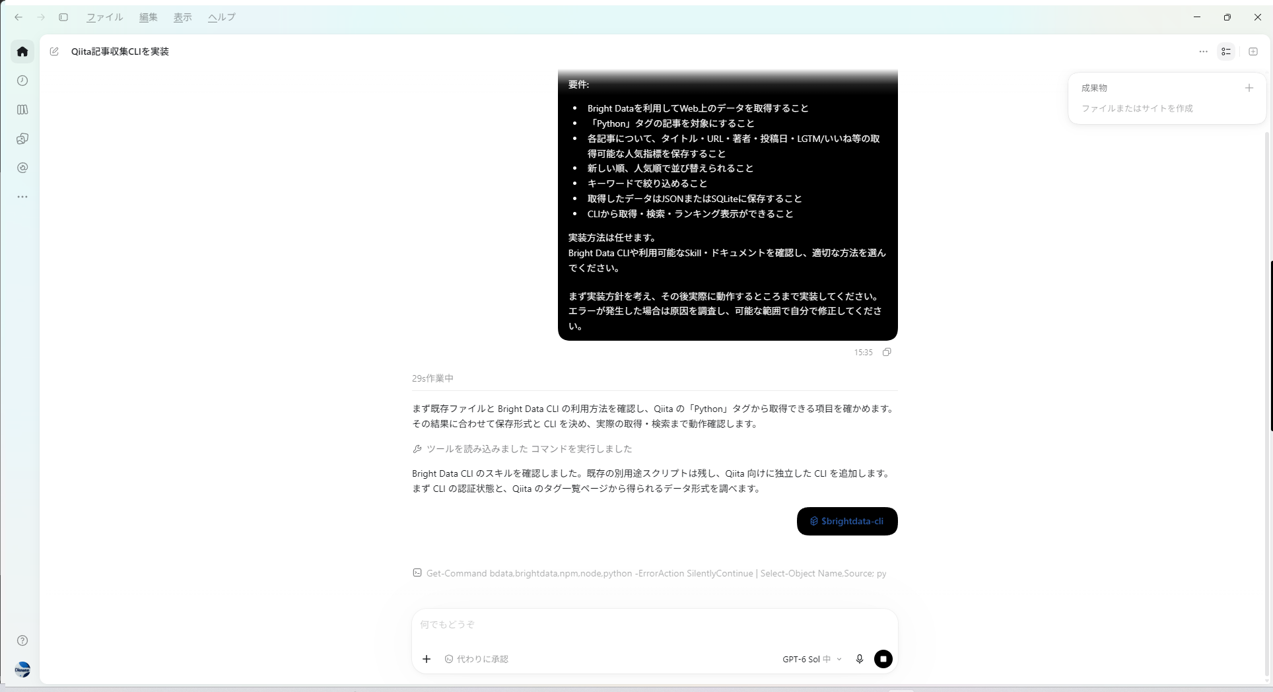Click the 29s作業中 status label

[x=432, y=378]
